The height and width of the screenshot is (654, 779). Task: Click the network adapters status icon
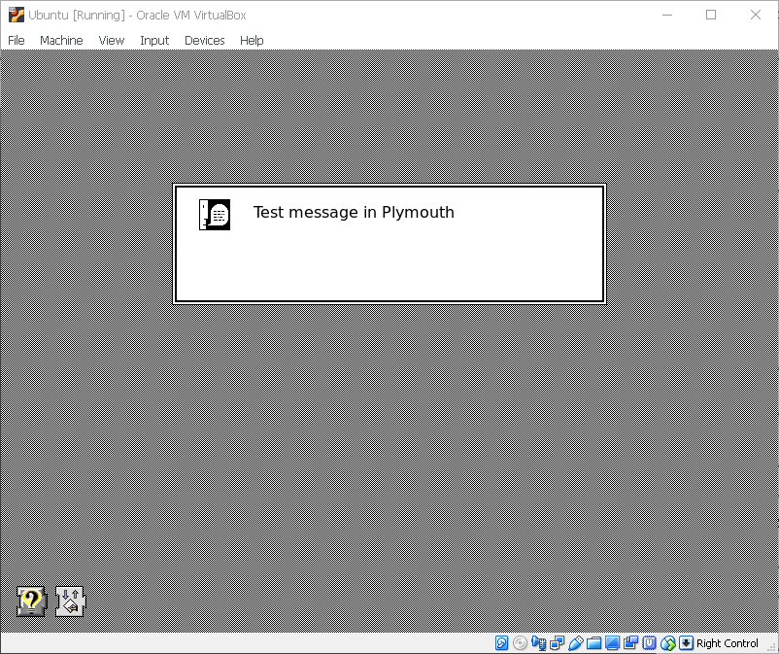tap(556, 643)
